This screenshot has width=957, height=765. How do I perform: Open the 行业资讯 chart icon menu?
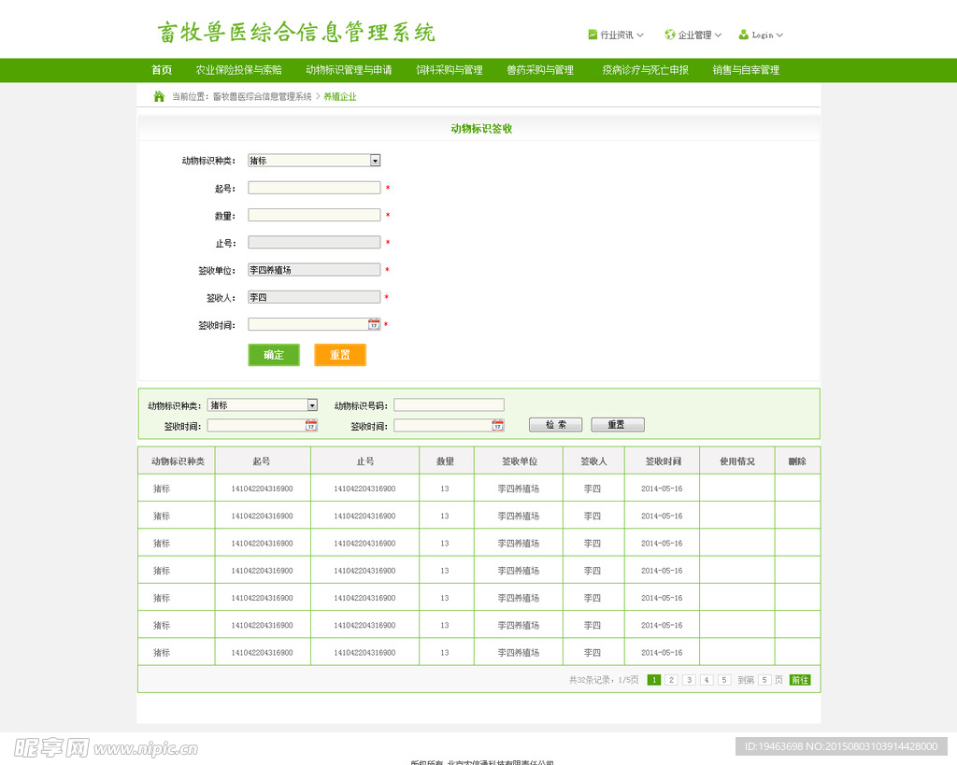tap(593, 35)
